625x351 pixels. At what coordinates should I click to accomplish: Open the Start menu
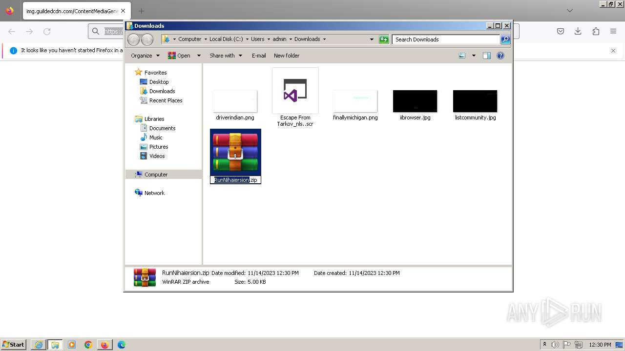[14, 345]
